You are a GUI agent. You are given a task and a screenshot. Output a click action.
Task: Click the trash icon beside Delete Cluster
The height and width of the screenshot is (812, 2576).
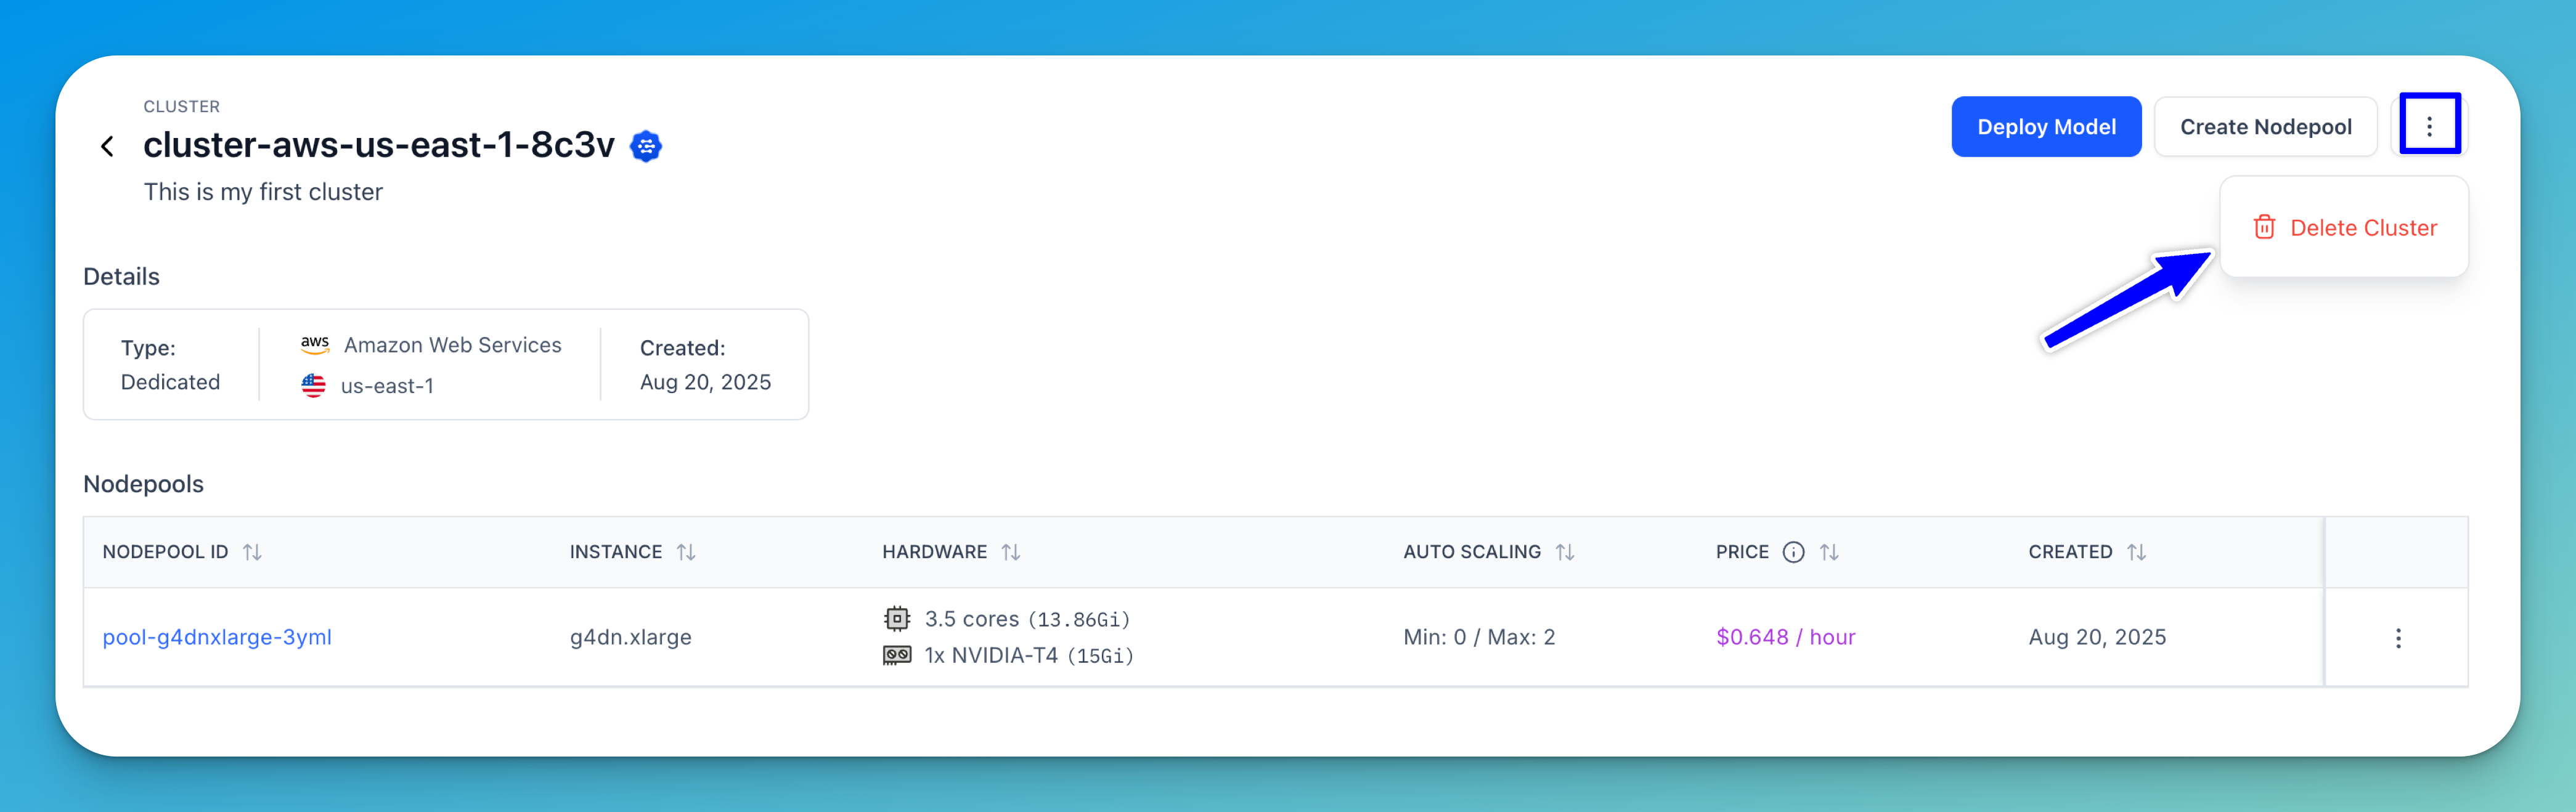click(2264, 227)
